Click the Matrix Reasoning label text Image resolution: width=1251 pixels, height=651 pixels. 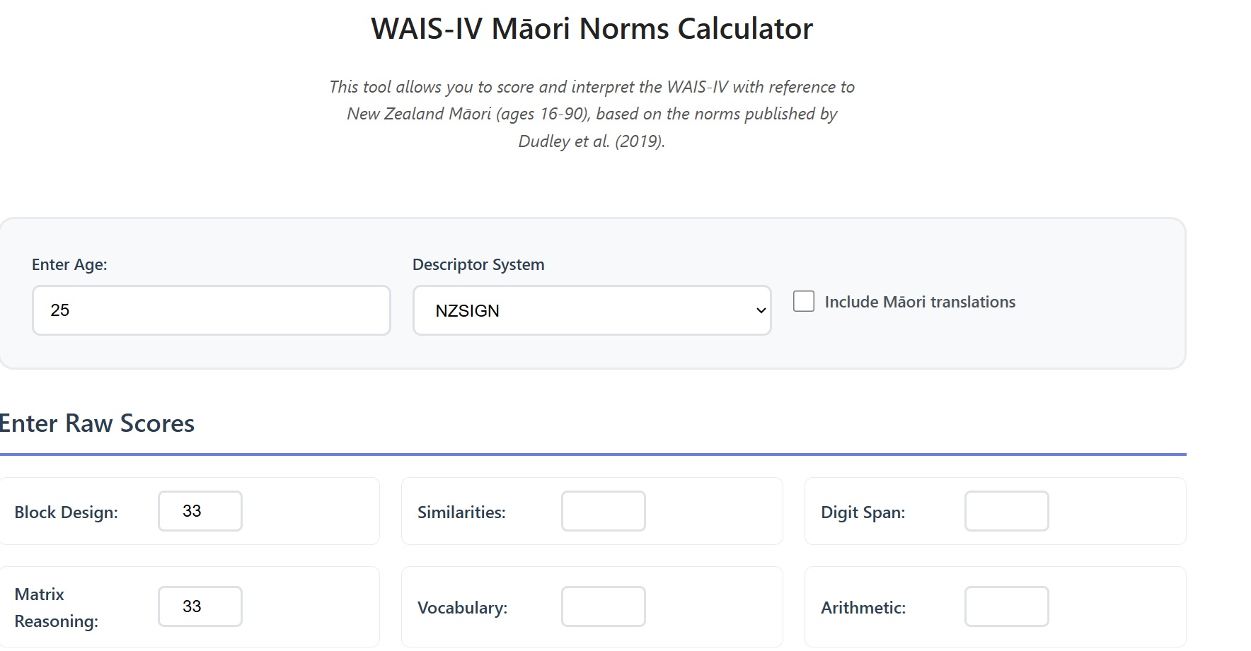56,607
